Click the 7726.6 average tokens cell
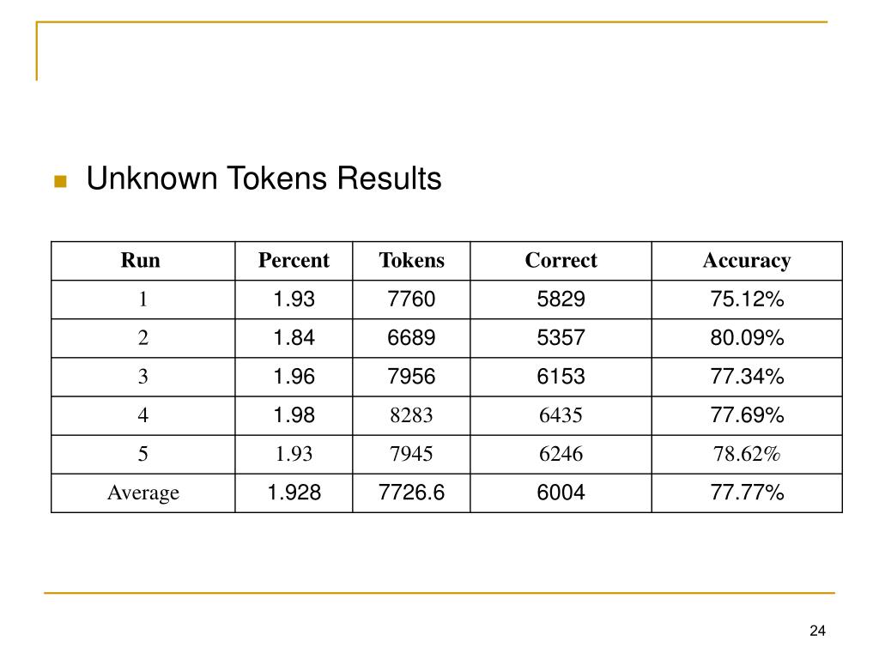Screen dimensions: 879x659 click(411, 493)
